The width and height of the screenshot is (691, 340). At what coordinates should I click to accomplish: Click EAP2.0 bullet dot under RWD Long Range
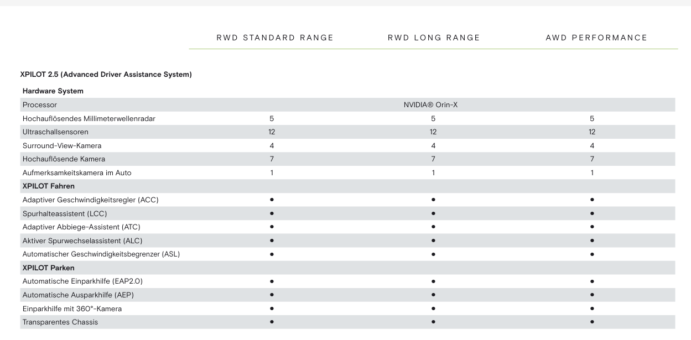click(433, 281)
